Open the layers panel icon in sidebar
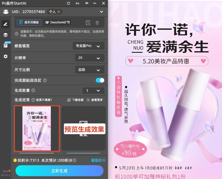Screen dimensions: 222x179 click(x=5, y=35)
